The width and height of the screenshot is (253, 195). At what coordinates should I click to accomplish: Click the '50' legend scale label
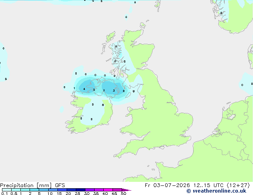(123, 193)
